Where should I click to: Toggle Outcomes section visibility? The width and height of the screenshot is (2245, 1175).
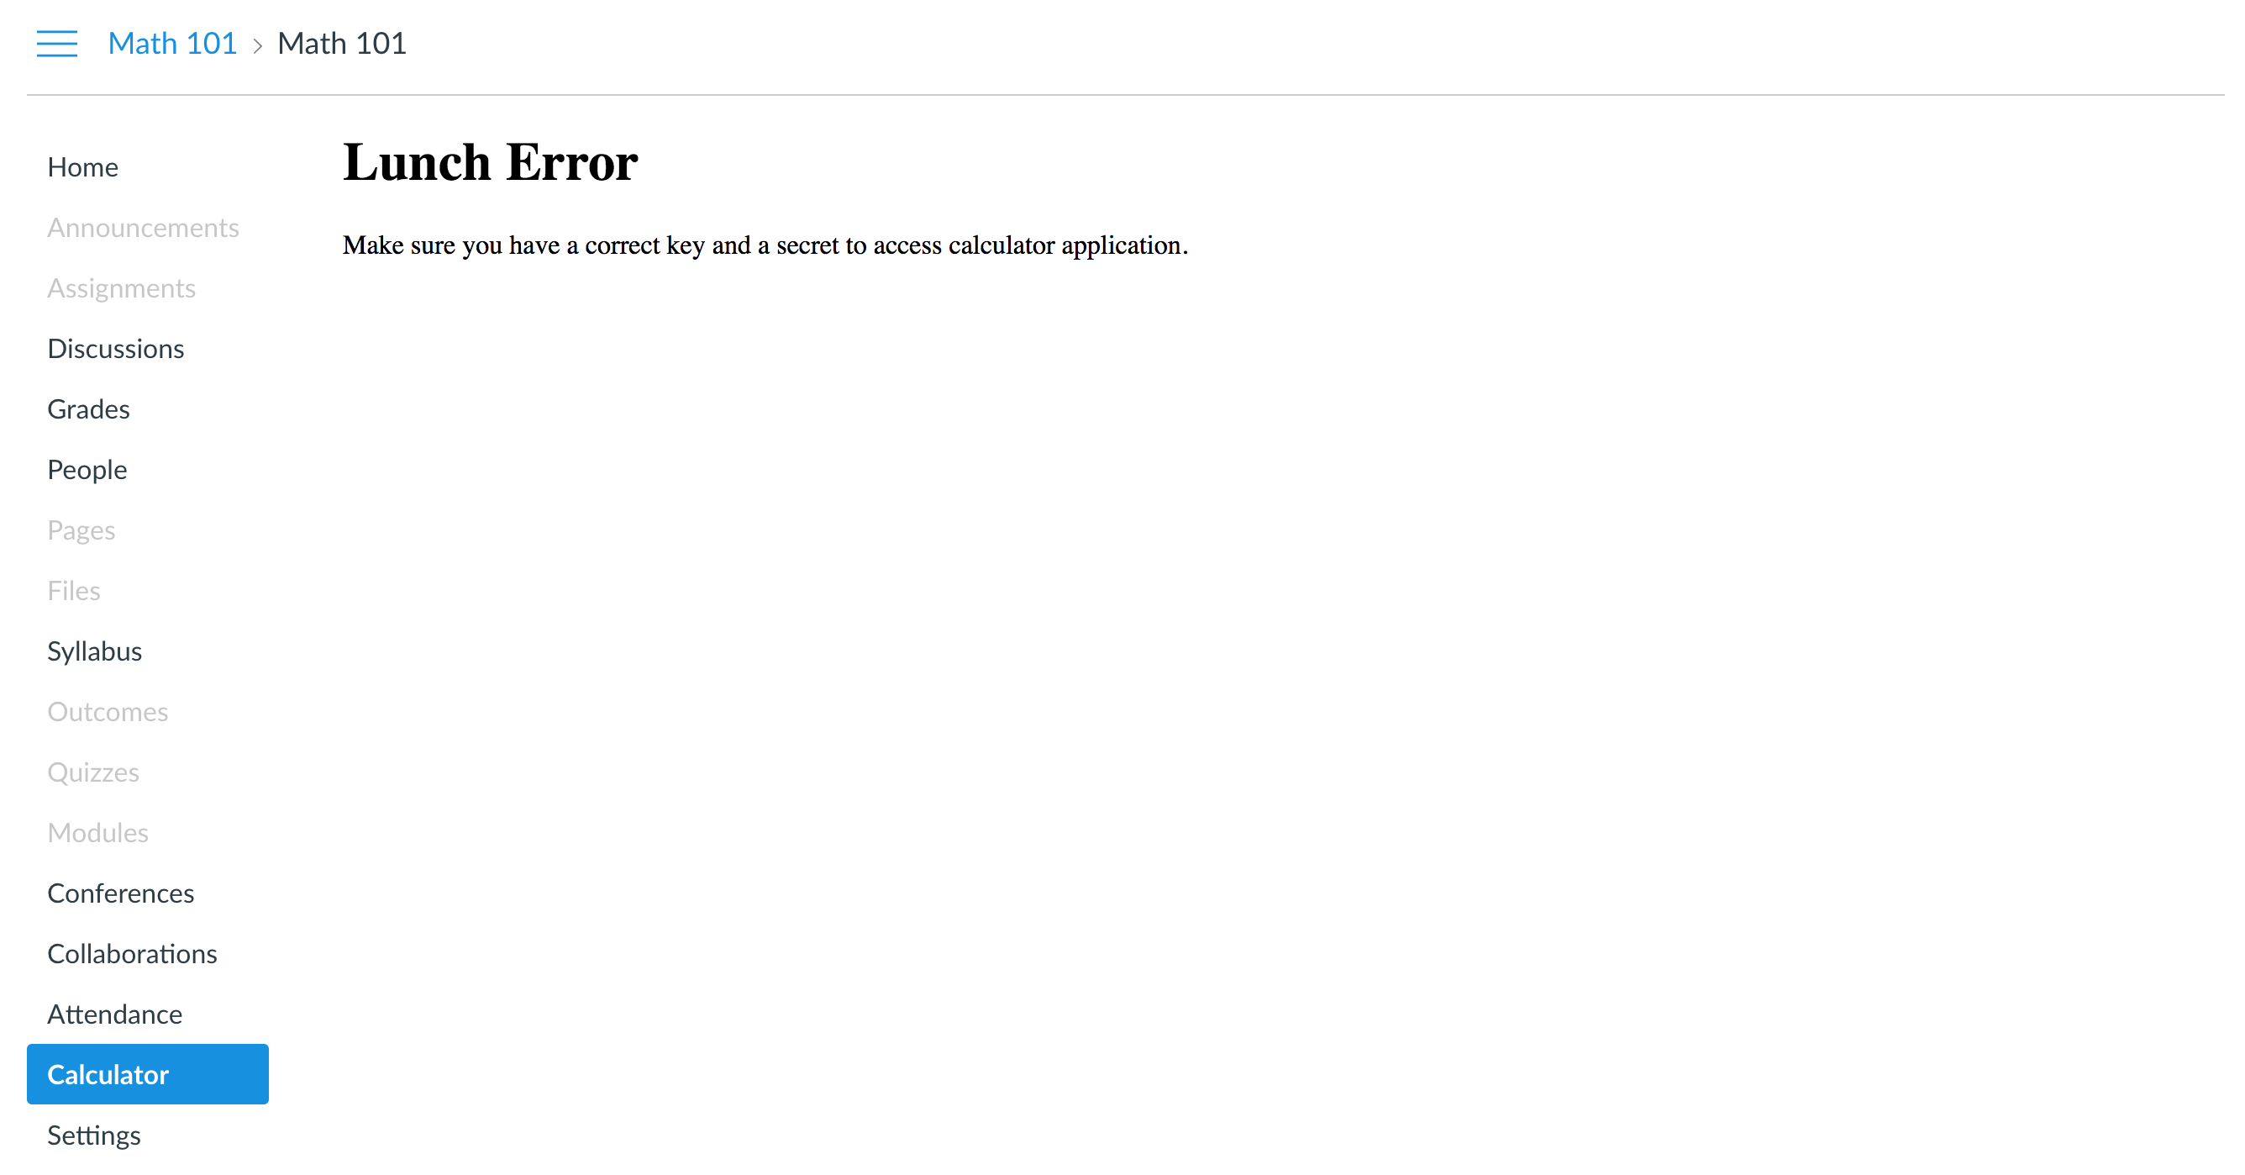click(x=108, y=712)
